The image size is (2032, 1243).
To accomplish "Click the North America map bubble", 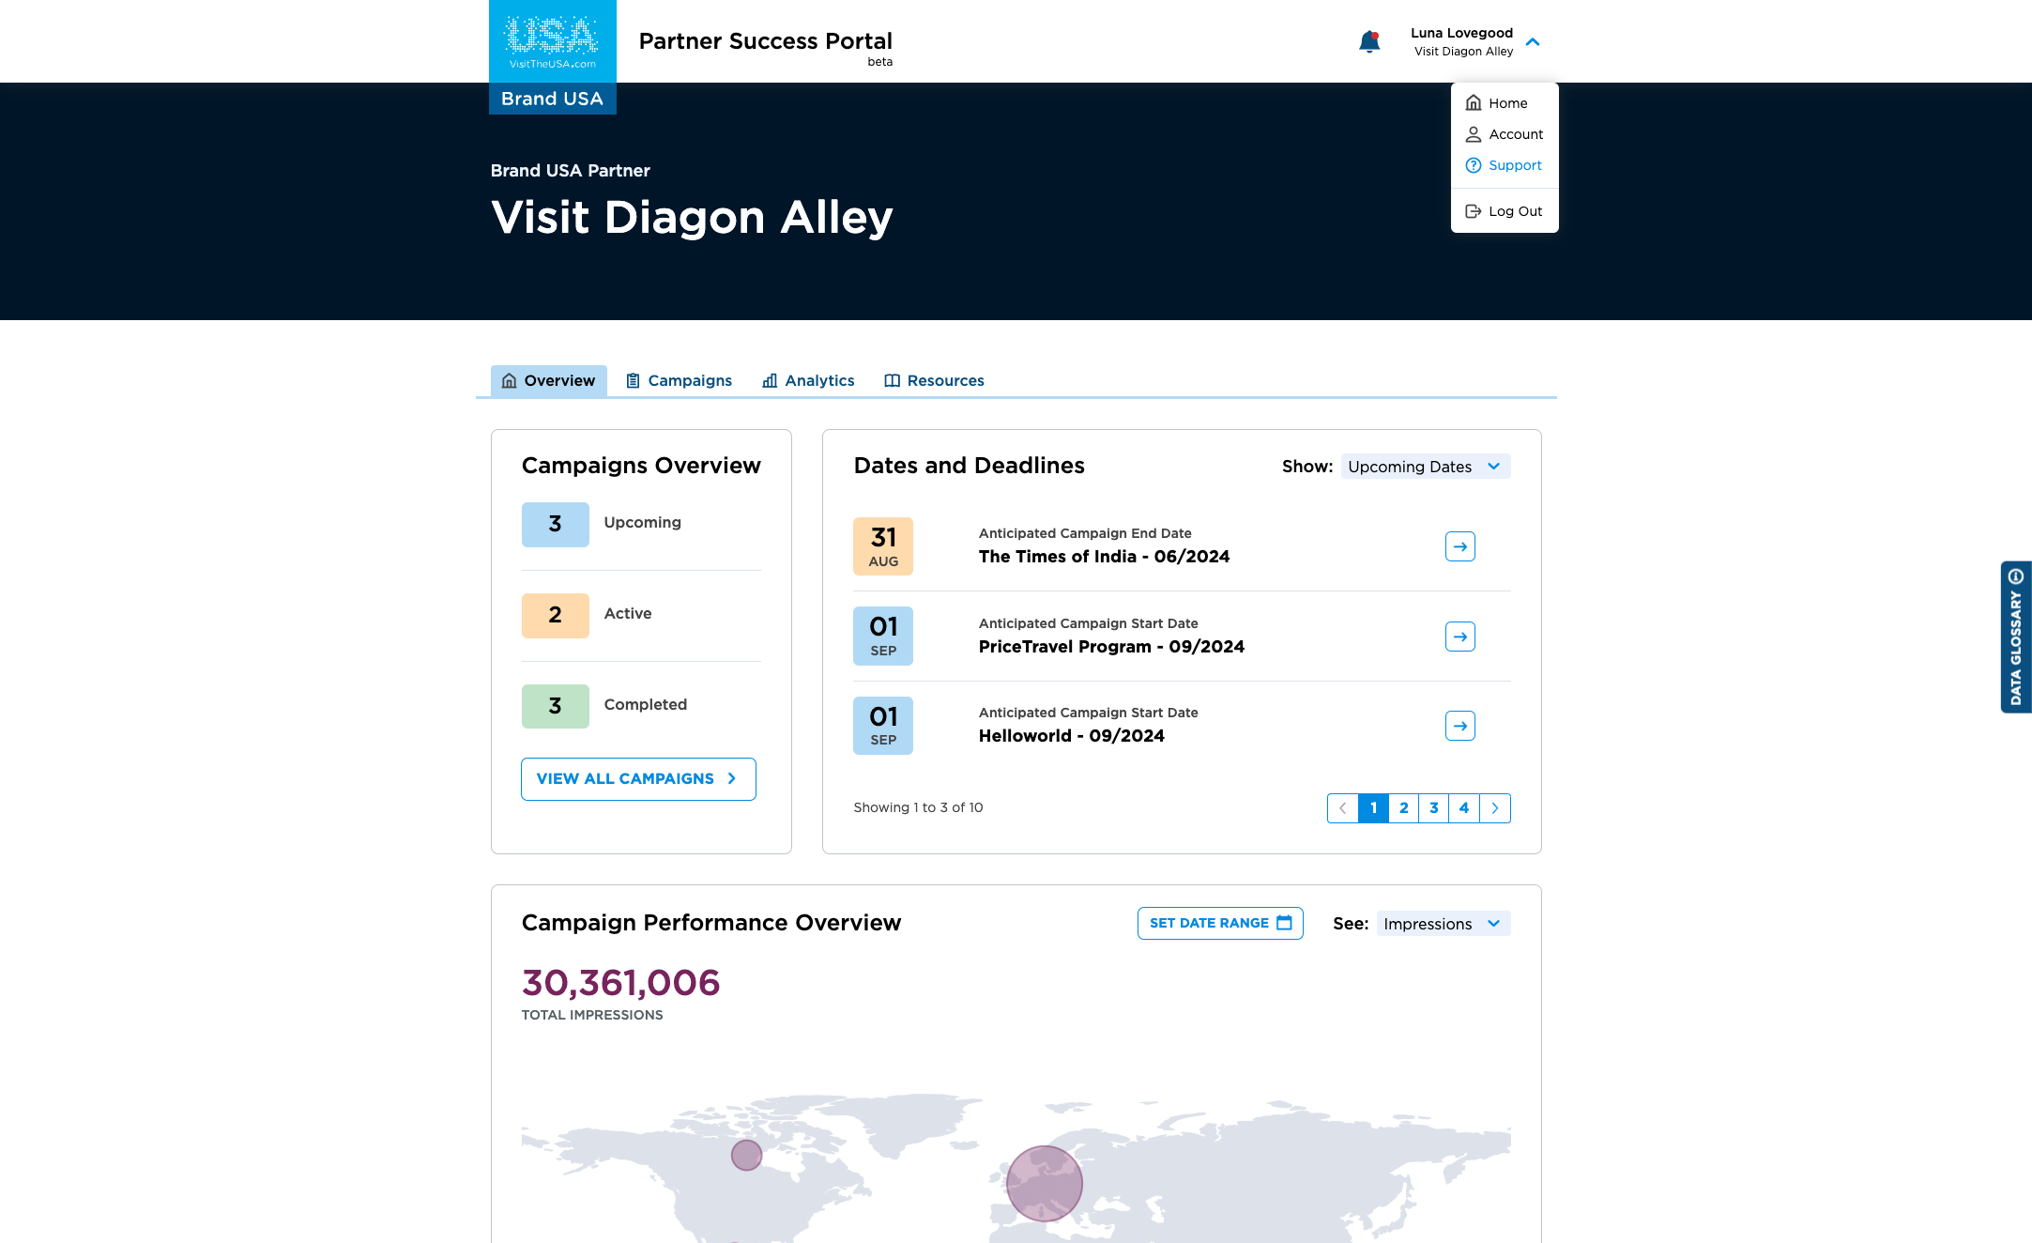I will point(746,1155).
